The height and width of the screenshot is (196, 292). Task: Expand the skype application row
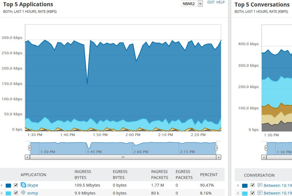(2, 185)
